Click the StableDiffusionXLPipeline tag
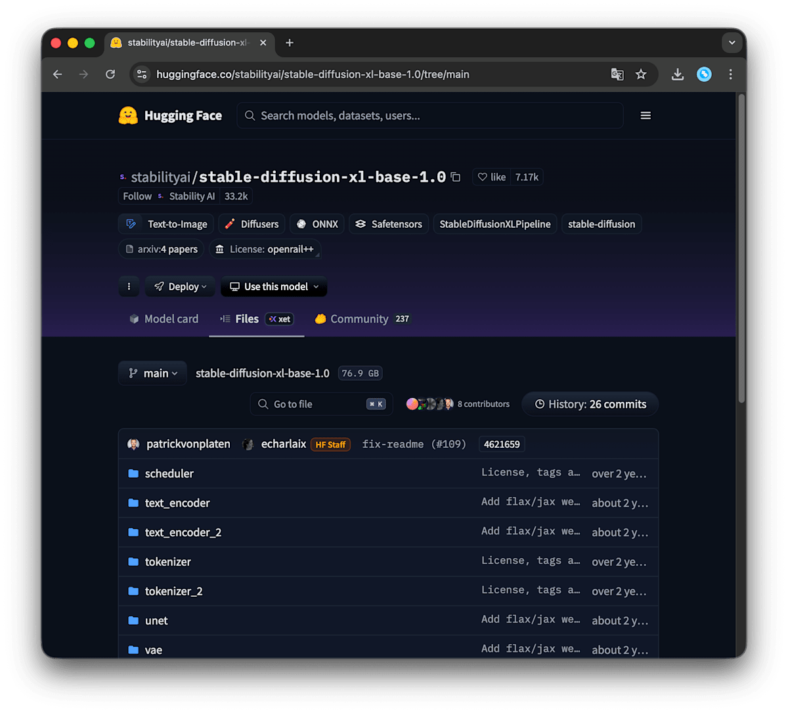This screenshot has height=713, width=788. [495, 224]
